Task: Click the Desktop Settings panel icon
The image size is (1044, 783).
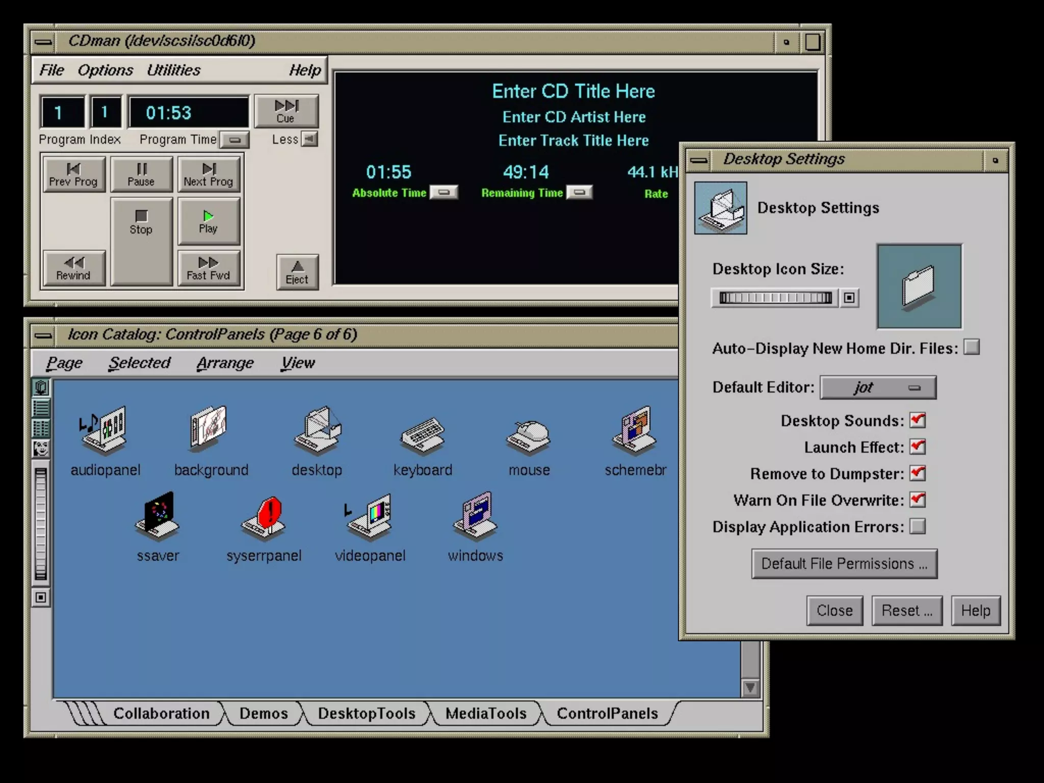Action: click(720, 208)
